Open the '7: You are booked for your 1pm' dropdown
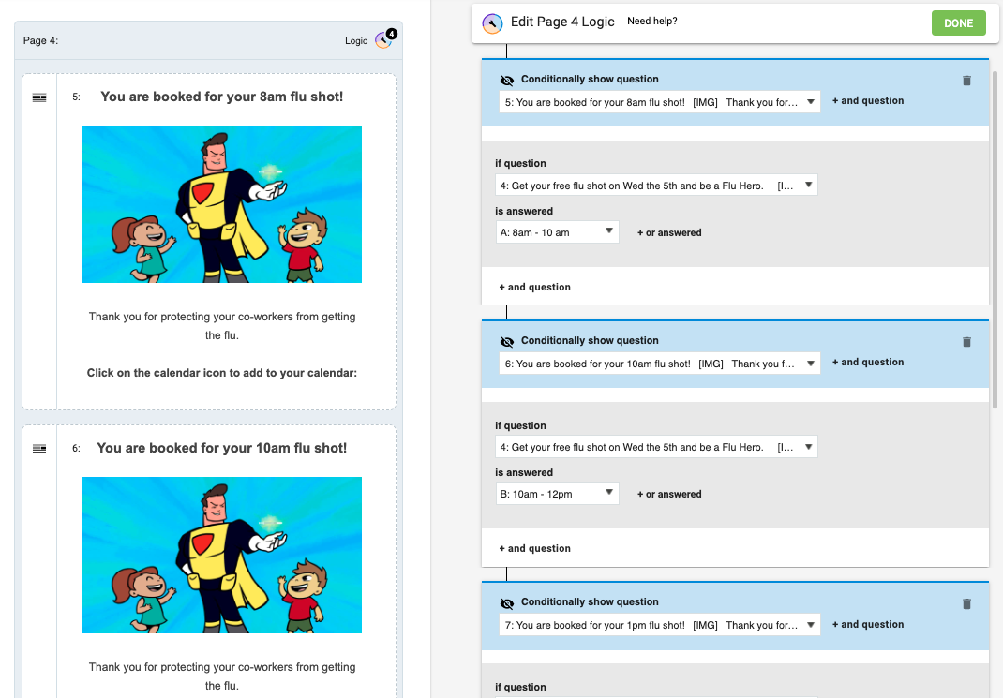Image resolution: width=1003 pixels, height=698 pixels. point(660,625)
